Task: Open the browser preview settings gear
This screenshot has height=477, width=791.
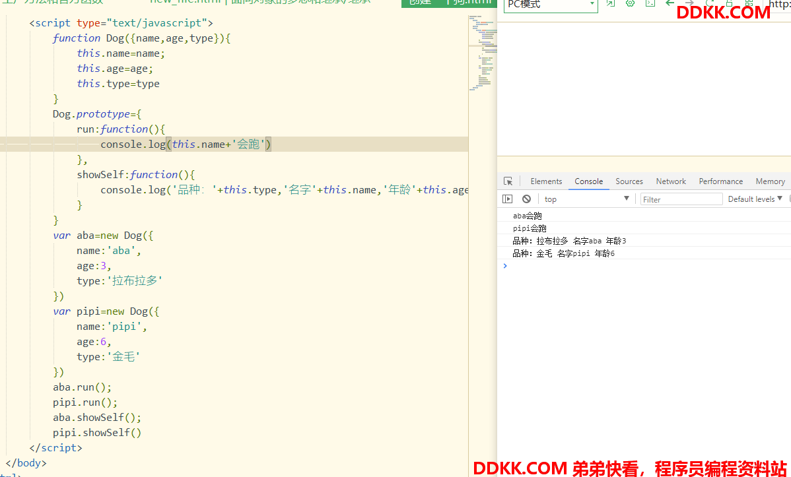Action: tap(630, 3)
